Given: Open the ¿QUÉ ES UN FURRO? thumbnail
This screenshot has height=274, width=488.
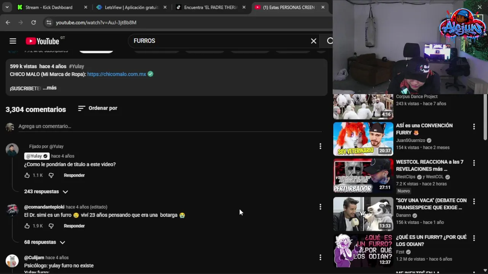Looking at the screenshot, I should pyautogui.click(x=363, y=250).
